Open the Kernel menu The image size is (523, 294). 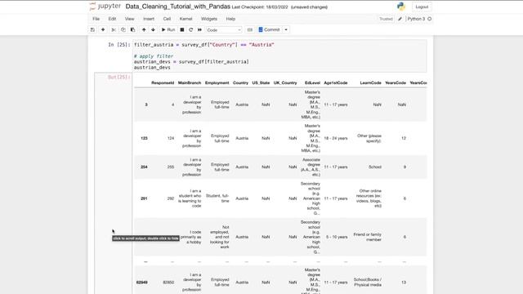click(186, 19)
